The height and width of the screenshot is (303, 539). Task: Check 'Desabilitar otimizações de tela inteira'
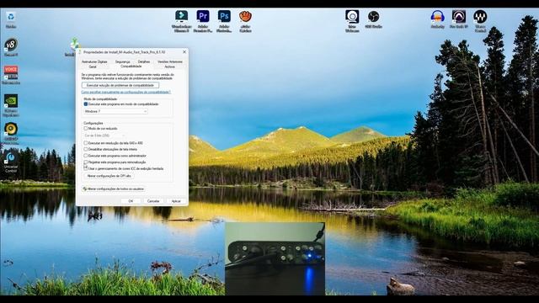point(86,150)
